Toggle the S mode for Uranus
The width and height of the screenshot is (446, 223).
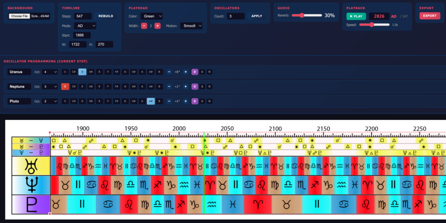point(202,72)
